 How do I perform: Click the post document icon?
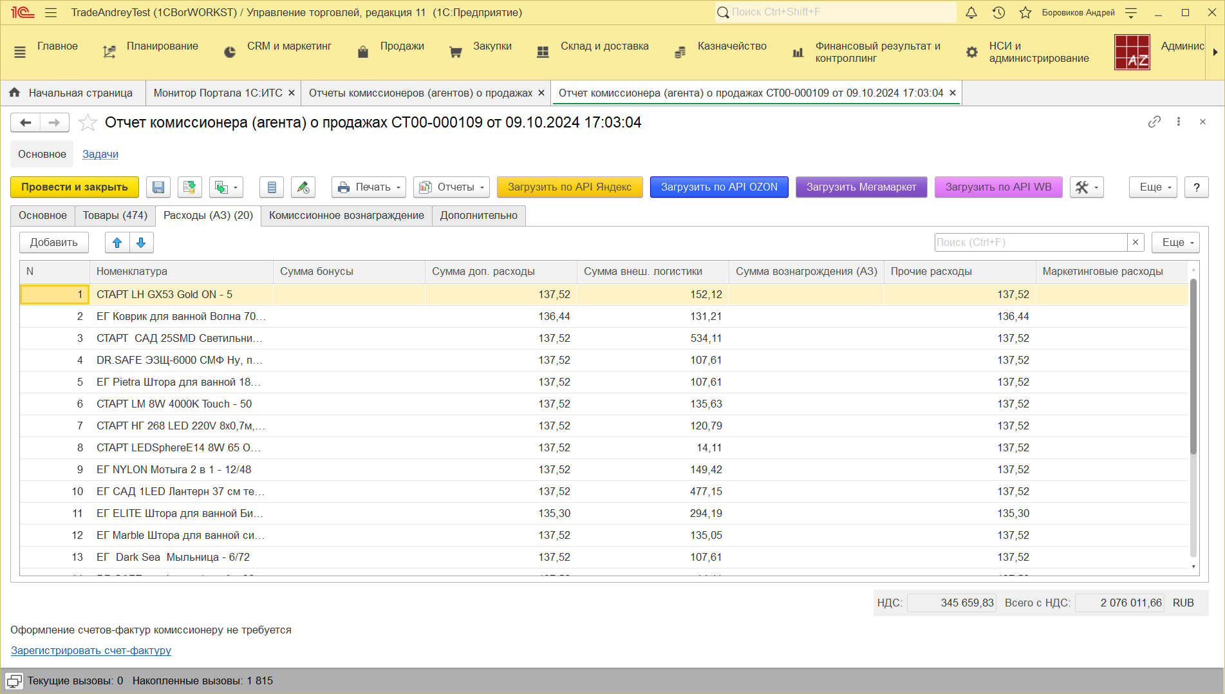coord(190,187)
